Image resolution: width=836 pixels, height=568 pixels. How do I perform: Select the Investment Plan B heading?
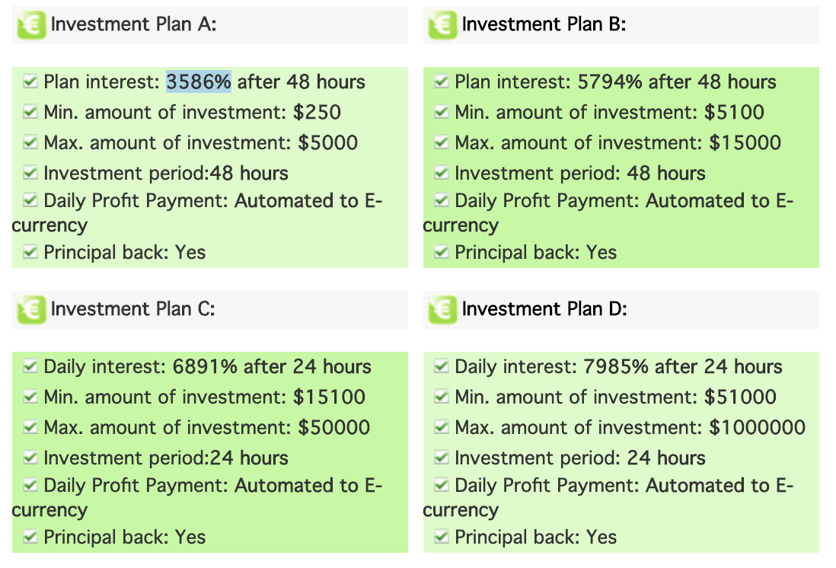coord(544,24)
